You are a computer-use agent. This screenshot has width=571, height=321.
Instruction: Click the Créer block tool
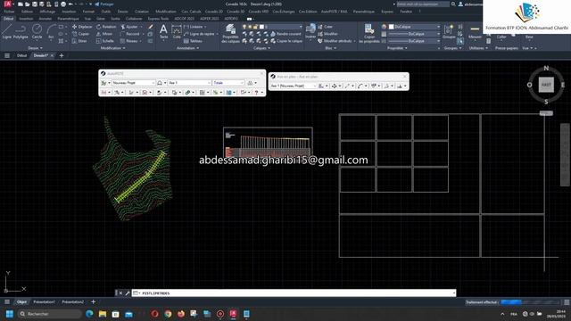tap(325, 27)
